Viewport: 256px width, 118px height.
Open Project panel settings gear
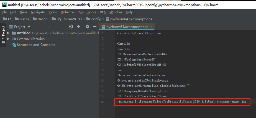[x=88, y=27]
